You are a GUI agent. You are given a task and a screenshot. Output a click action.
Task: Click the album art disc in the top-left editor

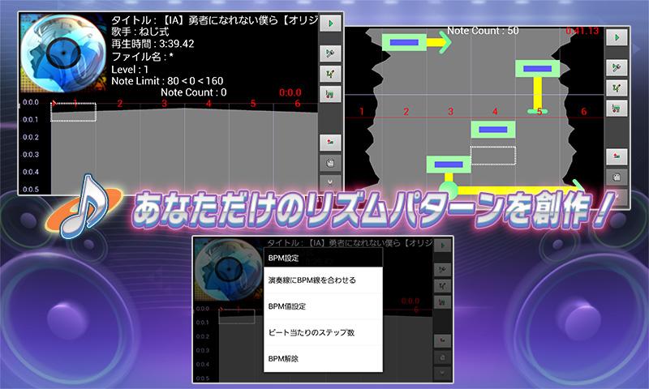coord(63,53)
